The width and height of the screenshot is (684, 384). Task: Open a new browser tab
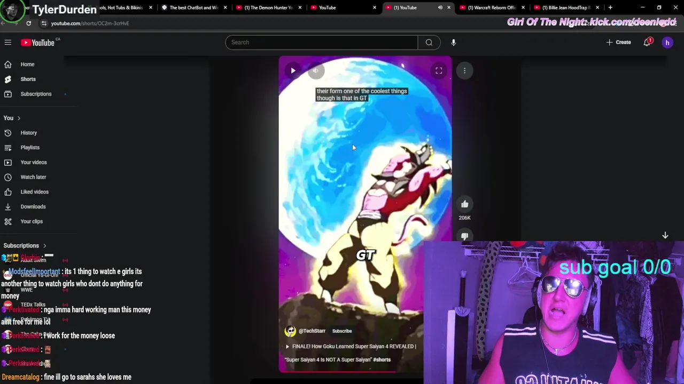tap(610, 7)
